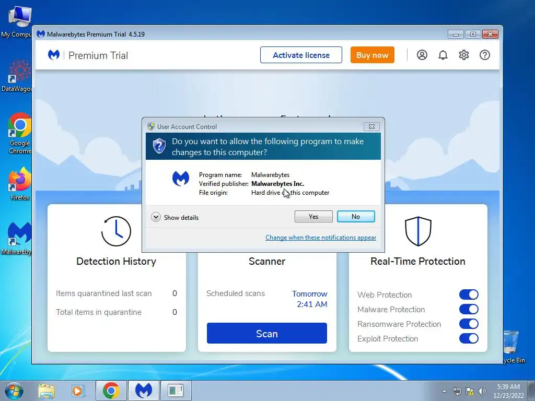Start a Scan with the blue button
Viewport: 535px width, 401px height.
pyautogui.click(x=267, y=333)
